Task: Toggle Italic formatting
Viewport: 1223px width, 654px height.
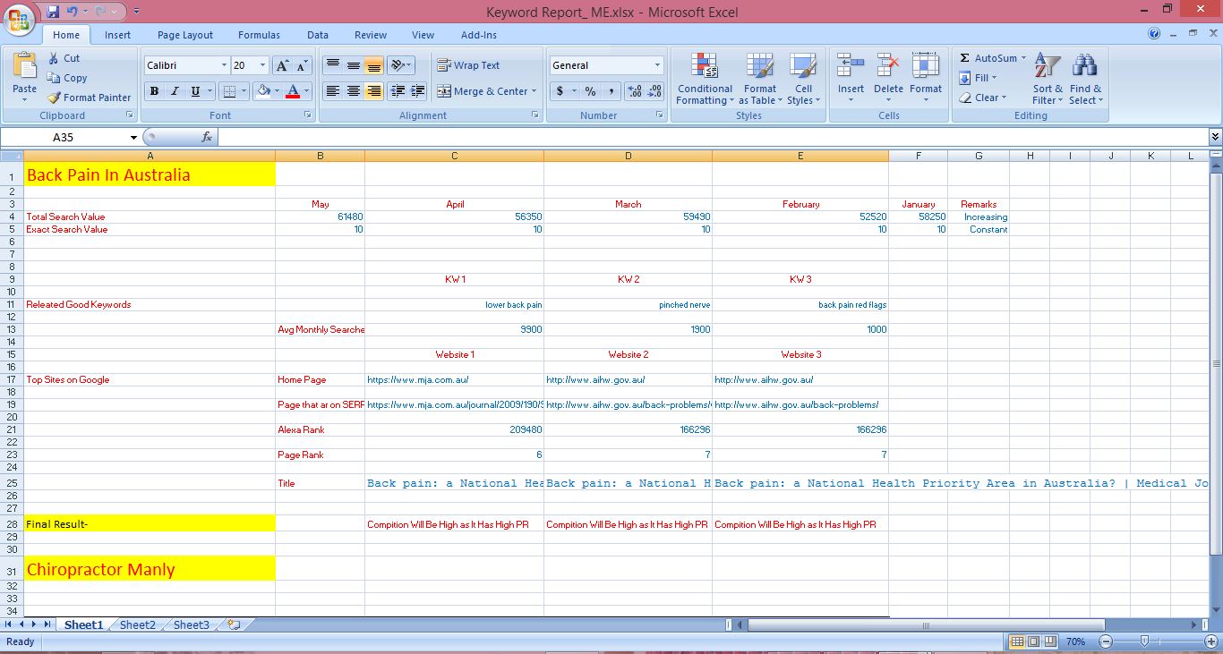Action: 175,91
